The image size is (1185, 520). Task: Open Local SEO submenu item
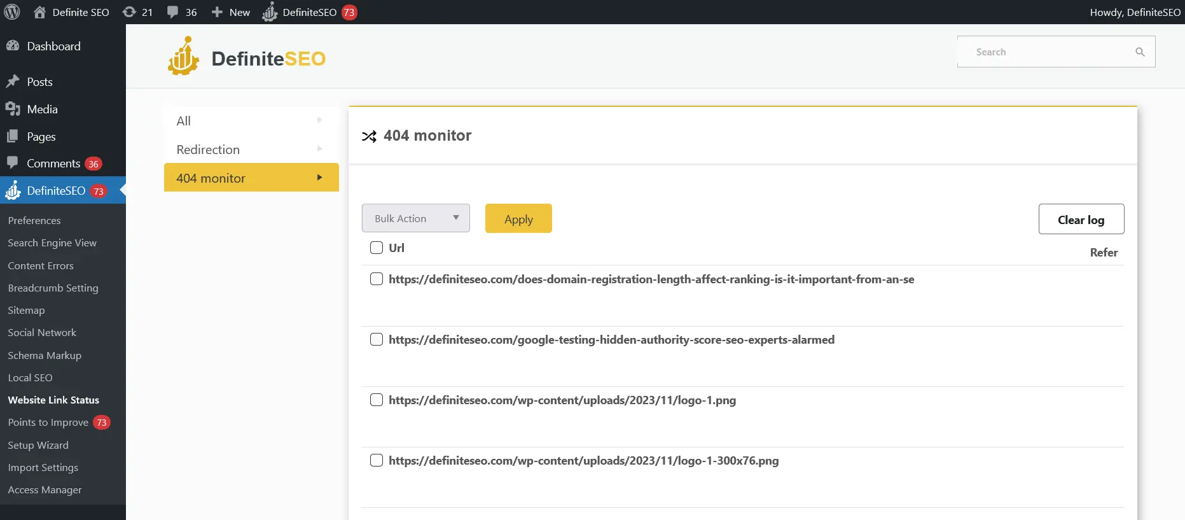pos(30,377)
